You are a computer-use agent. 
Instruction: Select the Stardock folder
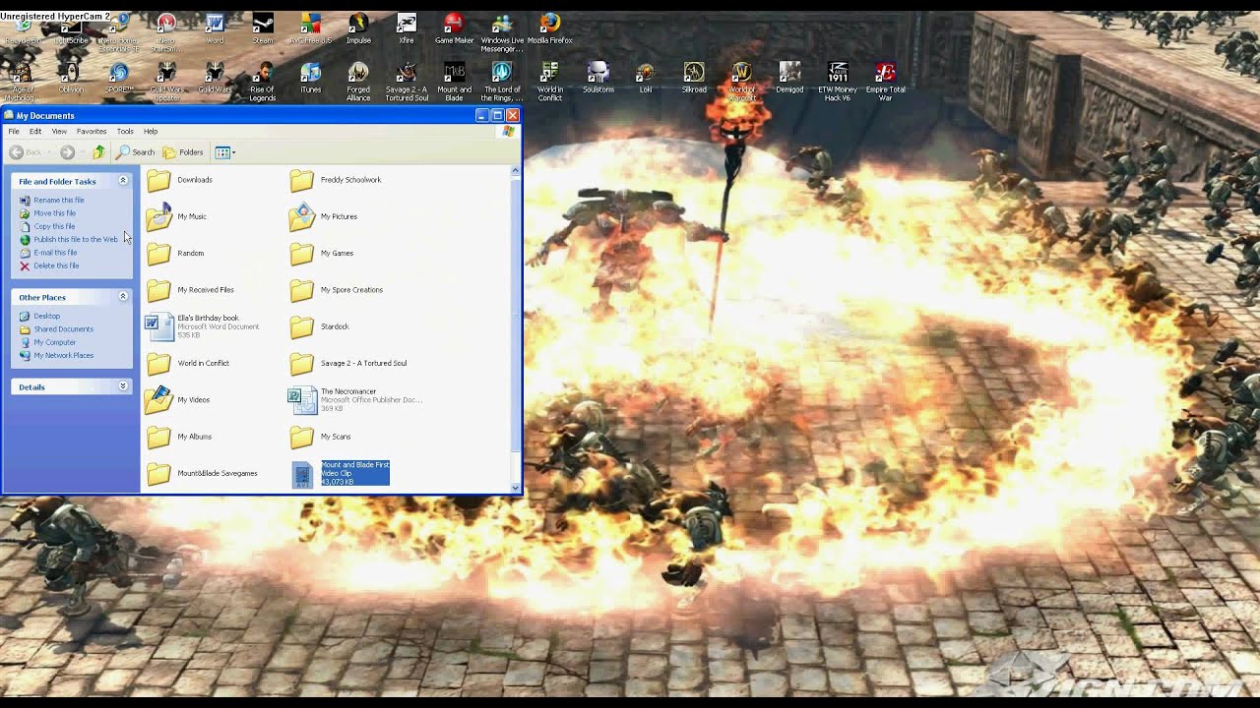tap(321, 326)
